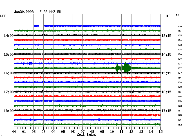Click the short blue trace segment before the gap
The height and width of the screenshot is (139, 183).
pyautogui.click(x=36, y=26)
